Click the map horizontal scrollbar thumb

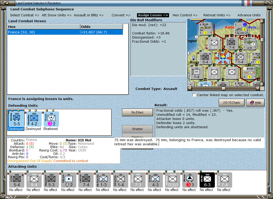click(223, 88)
